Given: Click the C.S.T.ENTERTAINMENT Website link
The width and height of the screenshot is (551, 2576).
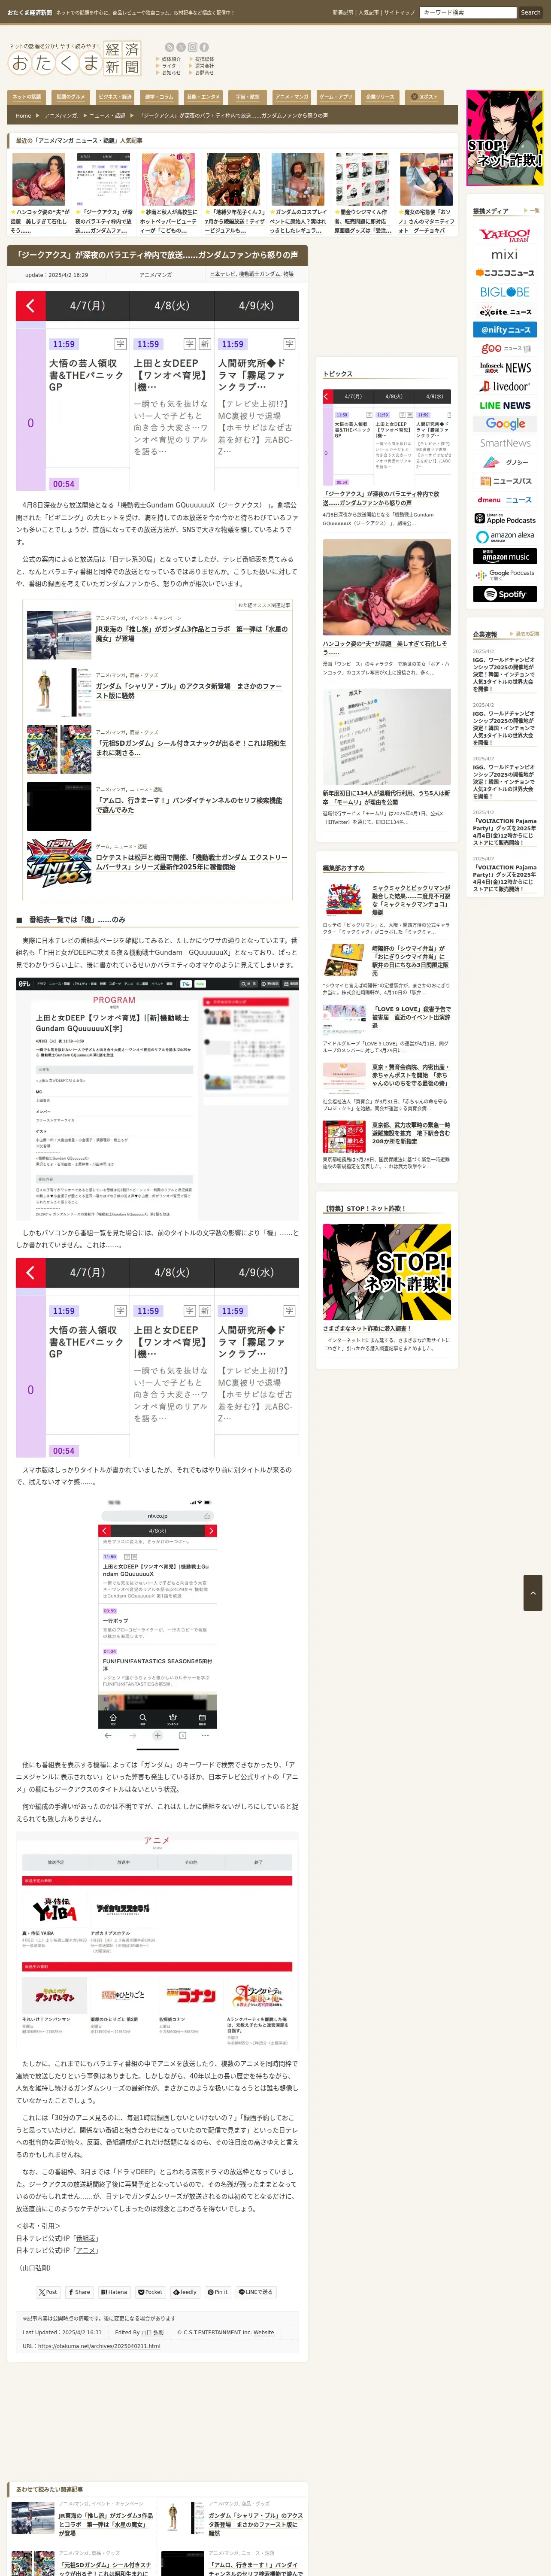Looking at the screenshot, I should (x=264, y=2332).
